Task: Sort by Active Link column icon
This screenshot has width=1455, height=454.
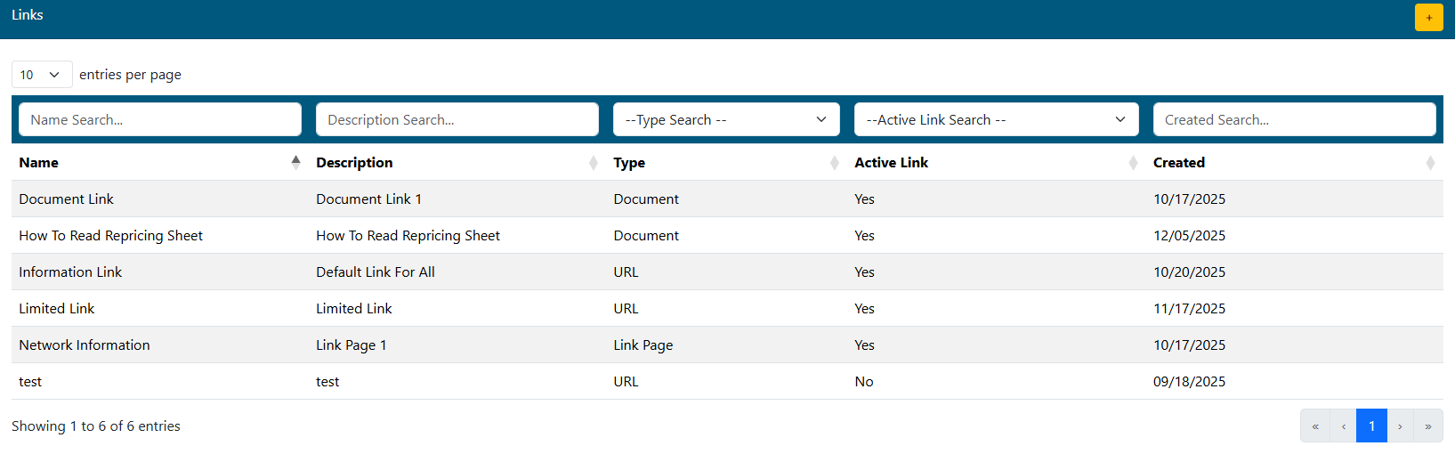Action: (x=1132, y=163)
